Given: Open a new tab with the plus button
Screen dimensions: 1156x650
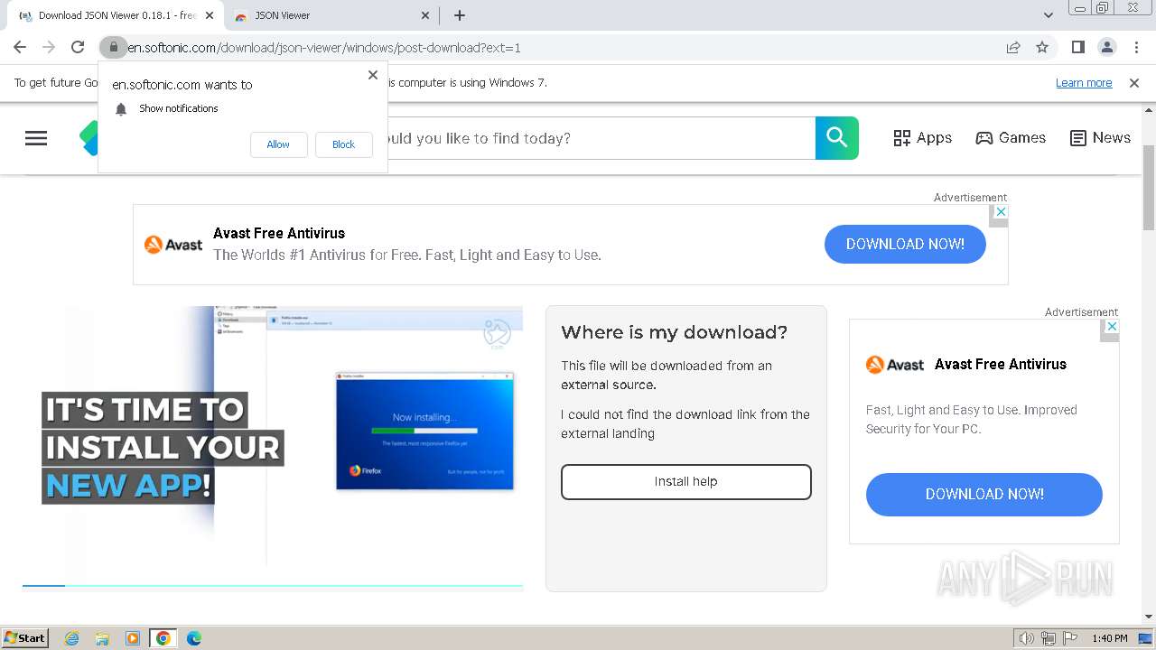Looking at the screenshot, I should [x=460, y=15].
